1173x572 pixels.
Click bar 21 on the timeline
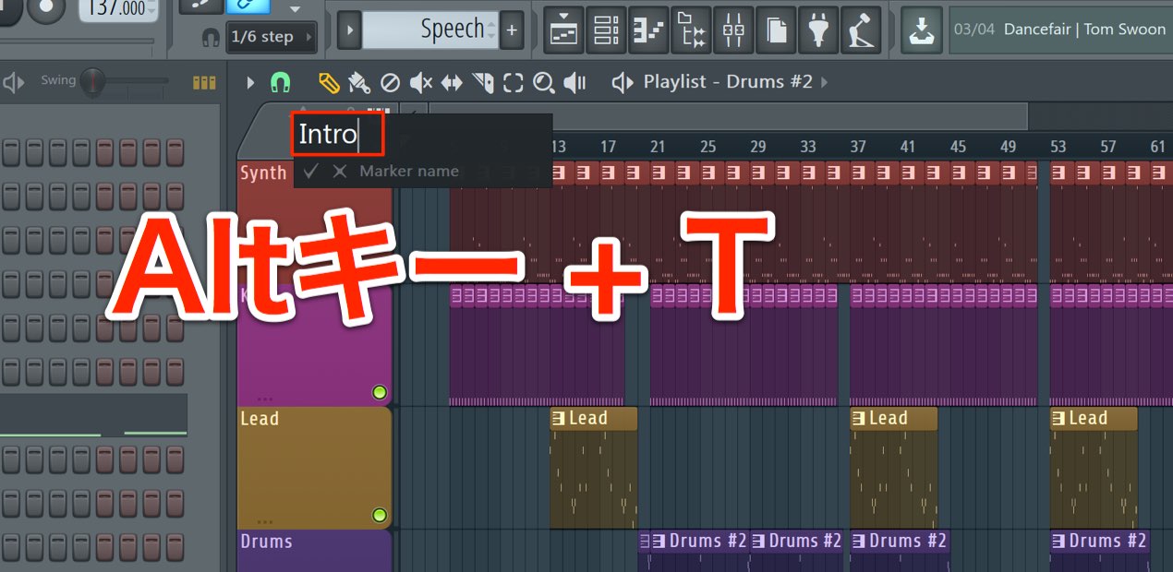[x=658, y=147]
